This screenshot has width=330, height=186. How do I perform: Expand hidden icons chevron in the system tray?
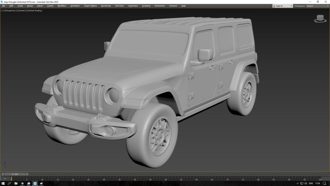coord(298,183)
